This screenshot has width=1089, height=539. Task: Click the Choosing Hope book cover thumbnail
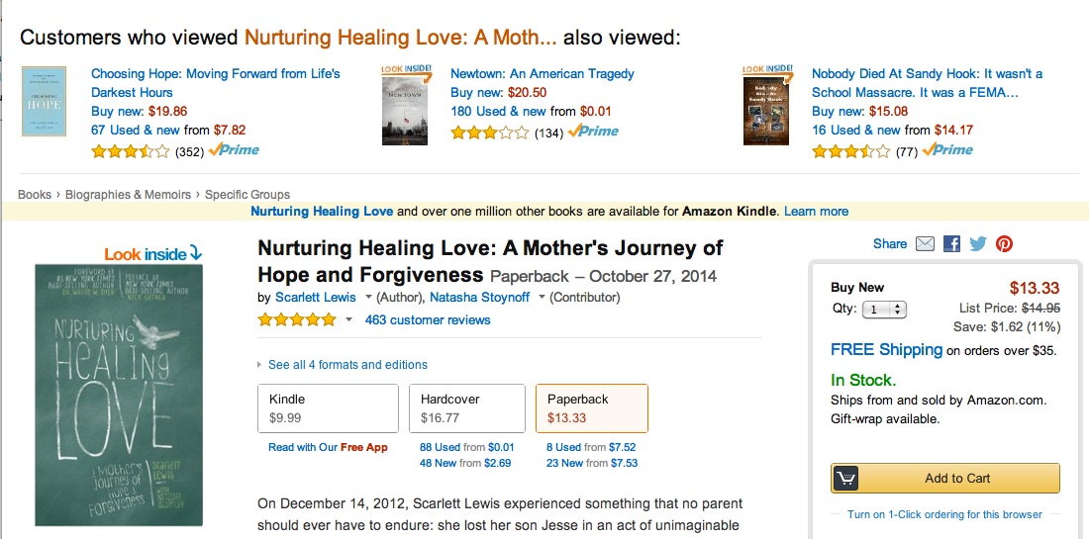pos(44,102)
